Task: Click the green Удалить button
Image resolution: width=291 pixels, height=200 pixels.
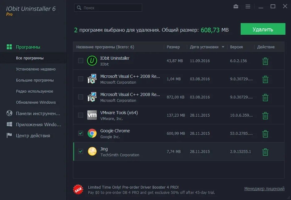Action: (x=263, y=29)
